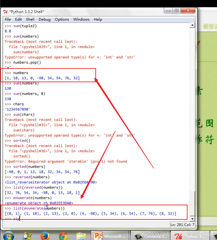The width and height of the screenshot is (217, 240).
Task: Click 'Required argument iterable' error line
Action: [66, 161]
